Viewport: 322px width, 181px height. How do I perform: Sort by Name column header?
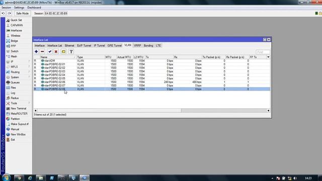[58, 57]
